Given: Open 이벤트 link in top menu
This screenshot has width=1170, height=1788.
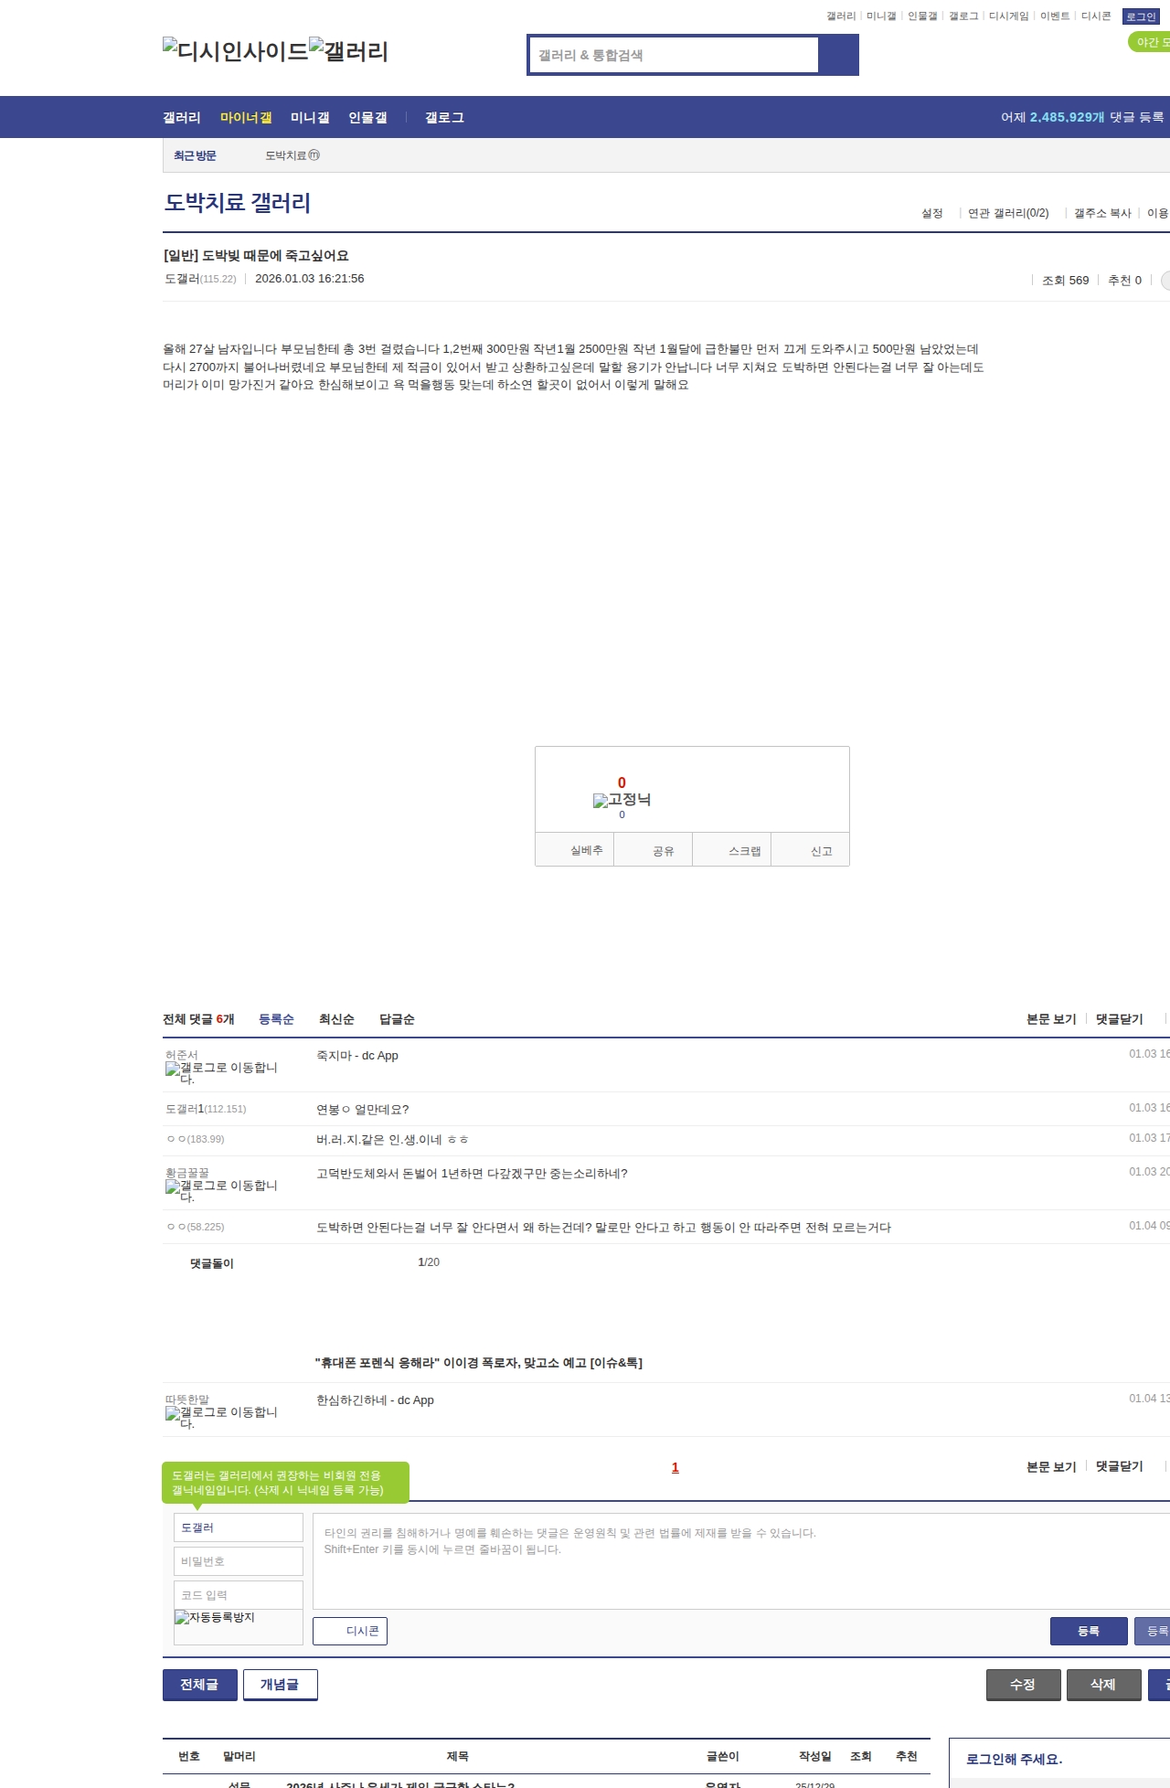Looking at the screenshot, I should pyautogui.click(x=1055, y=16).
